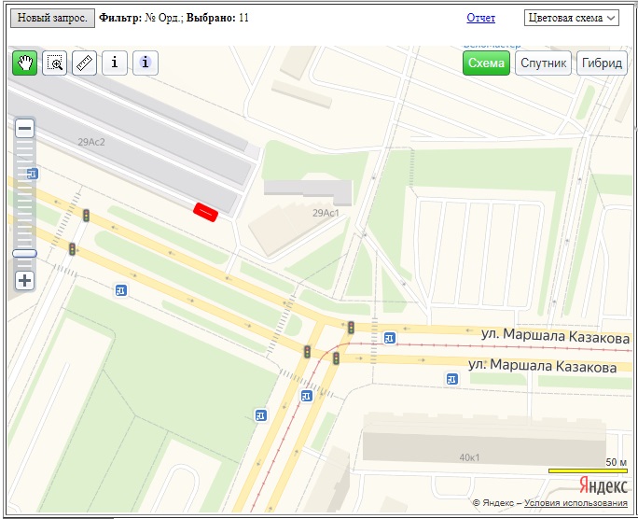638x519 pixels.
Task: Choose the ruler distance measurement tool
Action: point(84,63)
